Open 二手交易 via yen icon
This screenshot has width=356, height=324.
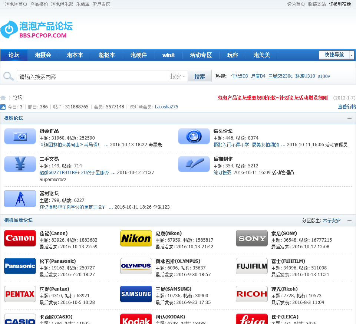(20, 164)
